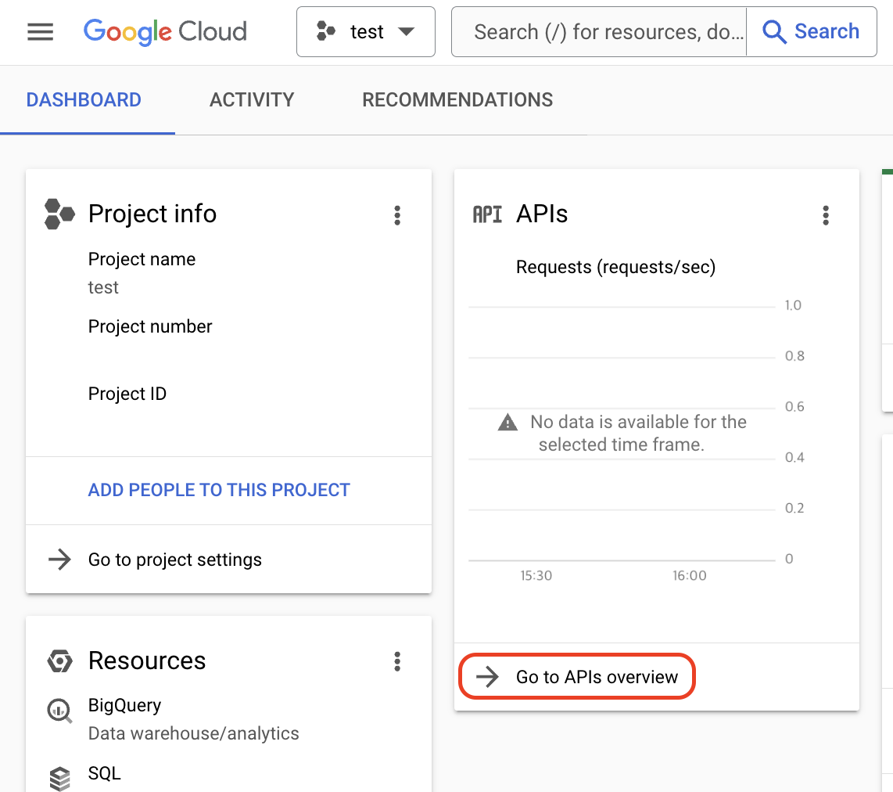Viewport: 893px width, 792px height.
Task: Switch to the RECOMMENDATIONS tab
Action: (457, 99)
